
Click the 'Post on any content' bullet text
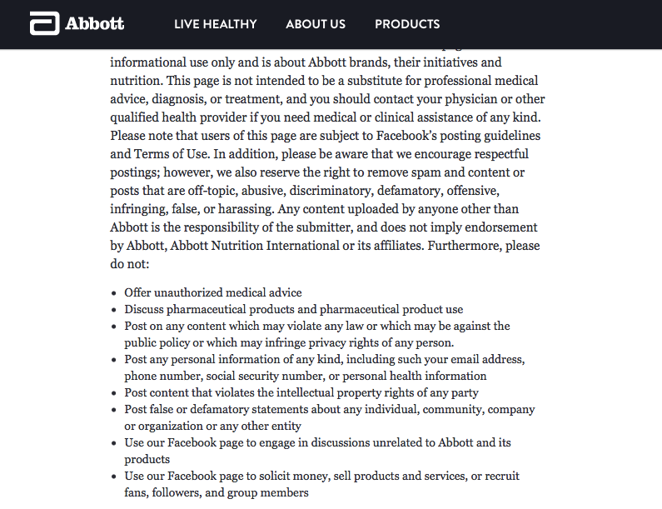pos(317,334)
